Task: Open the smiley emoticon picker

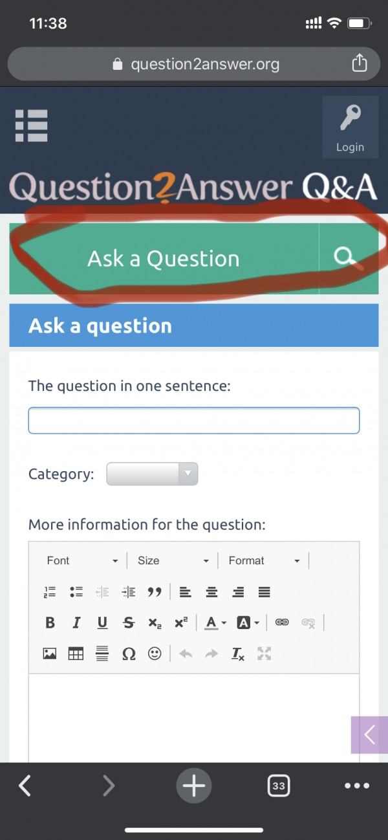Action: coord(155,654)
